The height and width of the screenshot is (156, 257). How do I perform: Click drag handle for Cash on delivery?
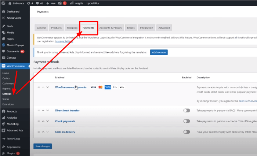click(x=39, y=132)
